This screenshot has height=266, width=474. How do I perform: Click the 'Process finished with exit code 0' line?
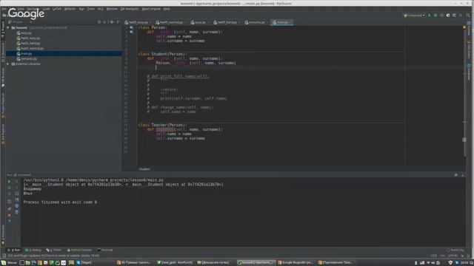pos(60,202)
